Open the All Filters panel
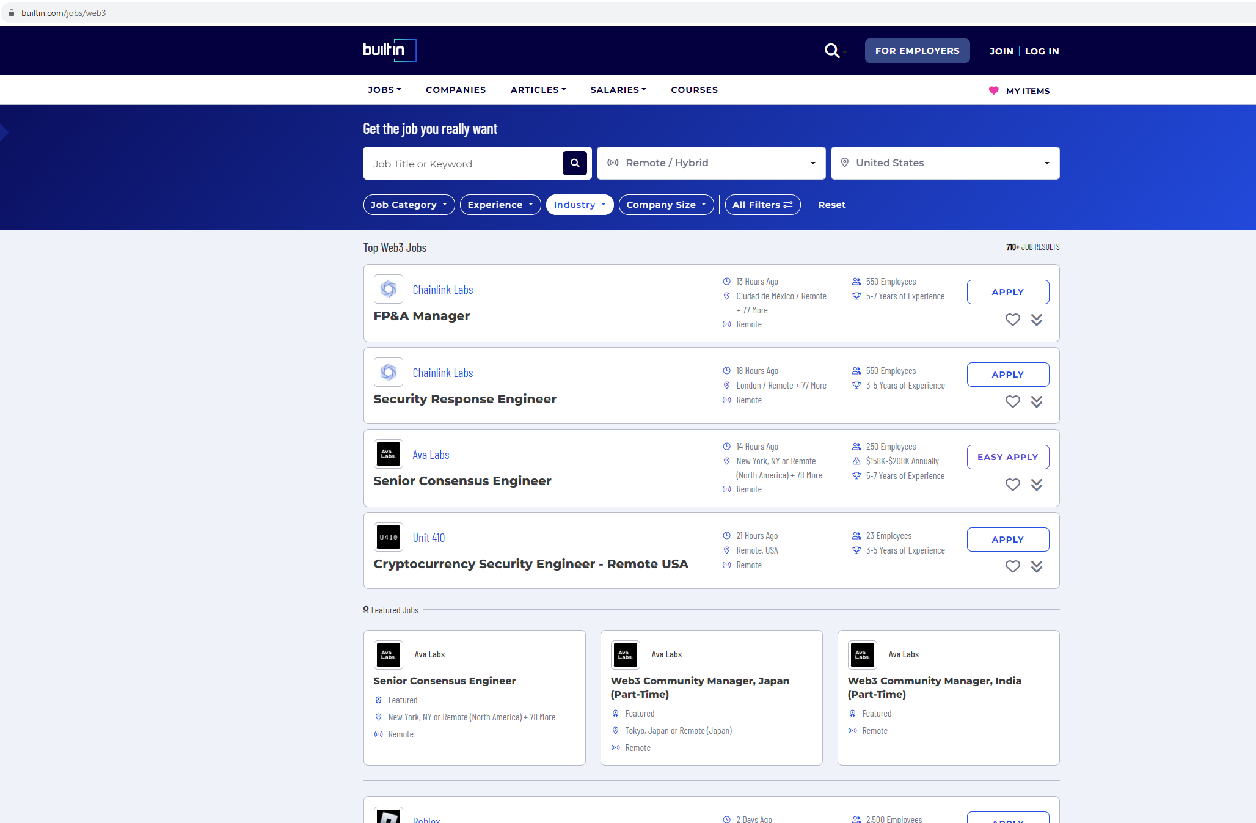Viewport: 1256px width, 823px height. pos(762,205)
